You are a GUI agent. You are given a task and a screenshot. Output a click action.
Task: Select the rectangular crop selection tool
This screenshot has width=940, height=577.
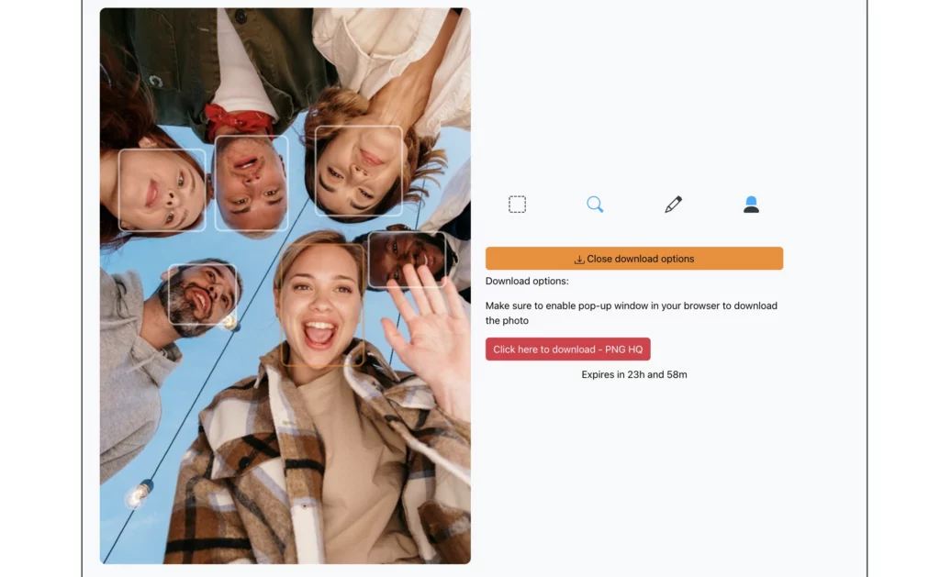pos(517,204)
